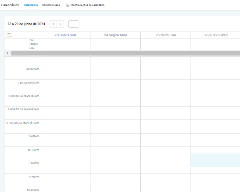Viewport: 240px width, 192px height.
Task: Click the empty button beside navigation arrows
Action: click(74, 24)
